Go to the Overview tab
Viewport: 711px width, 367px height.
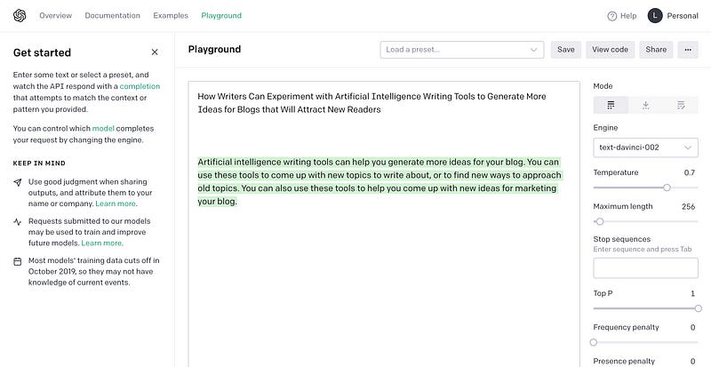coord(55,15)
